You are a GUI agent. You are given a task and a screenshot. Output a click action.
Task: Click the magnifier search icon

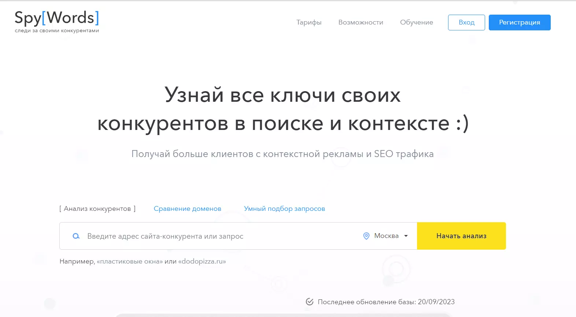tap(76, 236)
